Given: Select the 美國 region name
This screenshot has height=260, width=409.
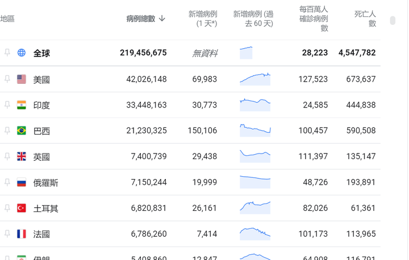Looking at the screenshot, I should pos(41,79).
